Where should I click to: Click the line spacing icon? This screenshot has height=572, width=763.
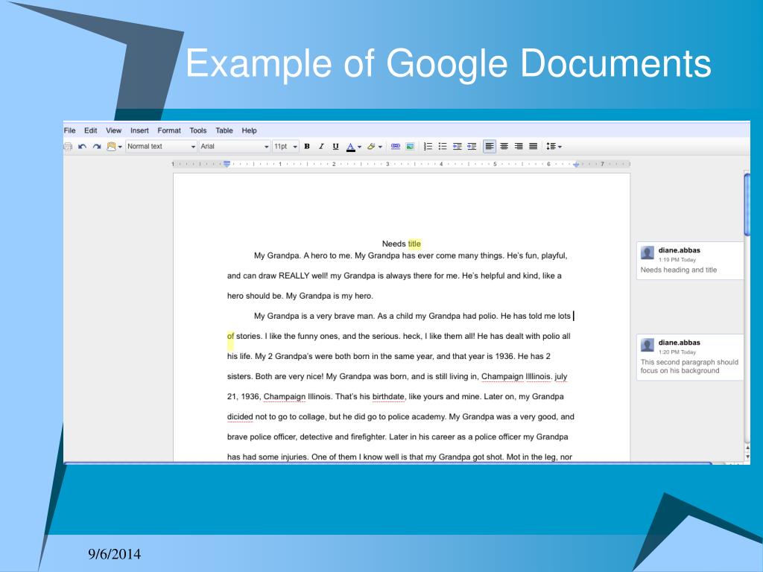551,147
